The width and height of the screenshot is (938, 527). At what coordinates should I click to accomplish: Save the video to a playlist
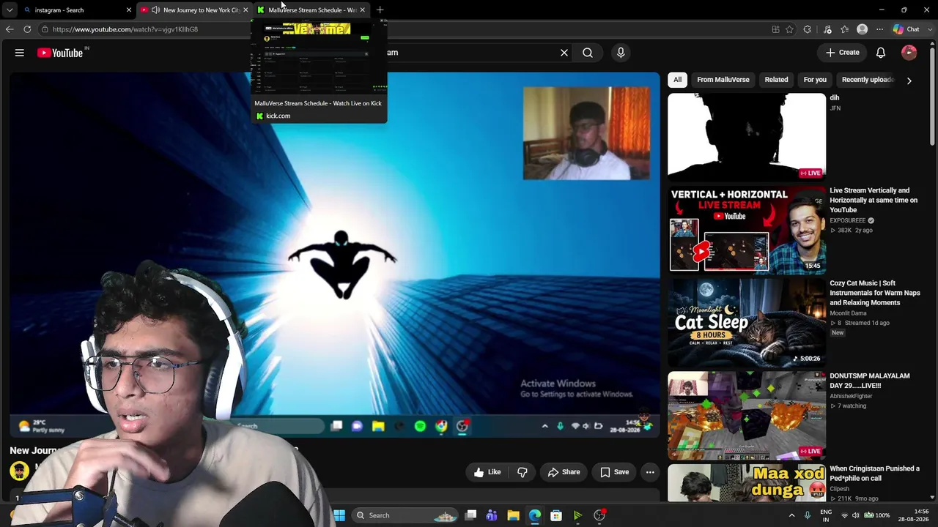[x=615, y=472]
